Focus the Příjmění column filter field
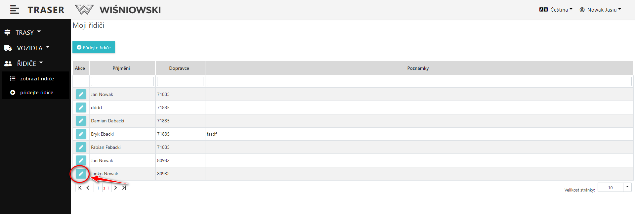This screenshot has width=635, height=214. [x=122, y=81]
